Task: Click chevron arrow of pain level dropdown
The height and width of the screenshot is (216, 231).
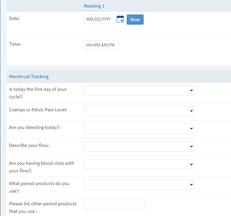Action: pos(191,111)
